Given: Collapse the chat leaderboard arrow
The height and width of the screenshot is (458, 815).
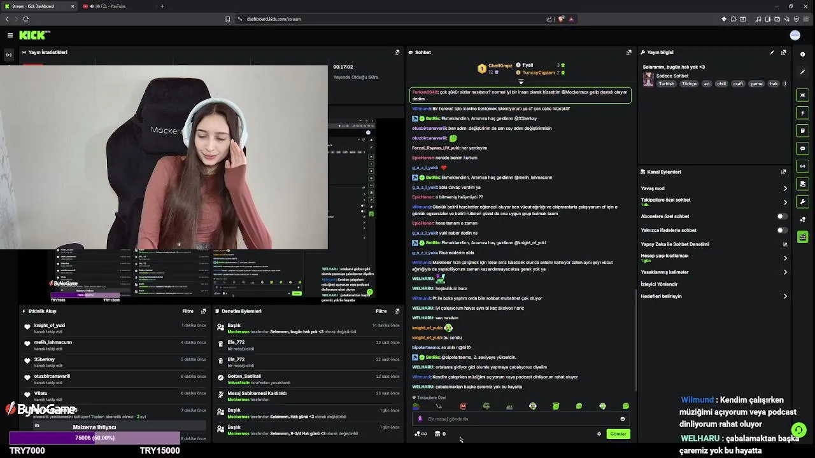Looking at the screenshot, I should 521,81.
